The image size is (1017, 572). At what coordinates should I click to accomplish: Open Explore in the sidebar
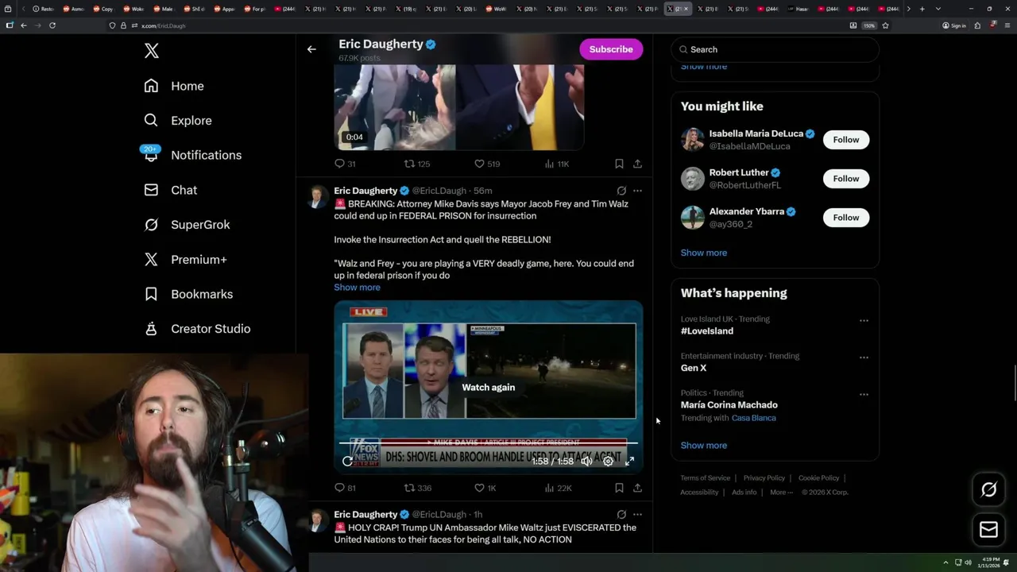pos(178,121)
